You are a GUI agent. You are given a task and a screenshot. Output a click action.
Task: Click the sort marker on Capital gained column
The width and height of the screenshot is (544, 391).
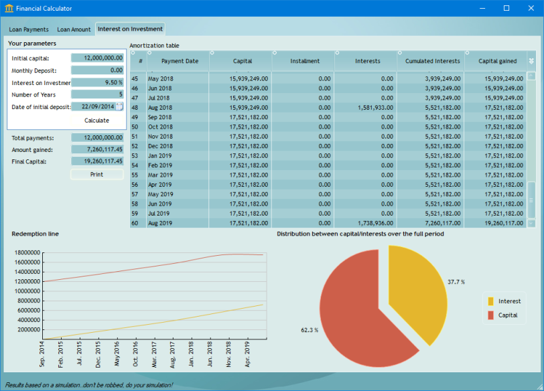(468, 52)
